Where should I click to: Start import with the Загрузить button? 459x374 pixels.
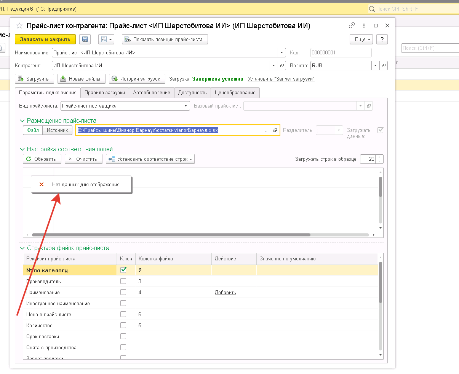pos(34,79)
